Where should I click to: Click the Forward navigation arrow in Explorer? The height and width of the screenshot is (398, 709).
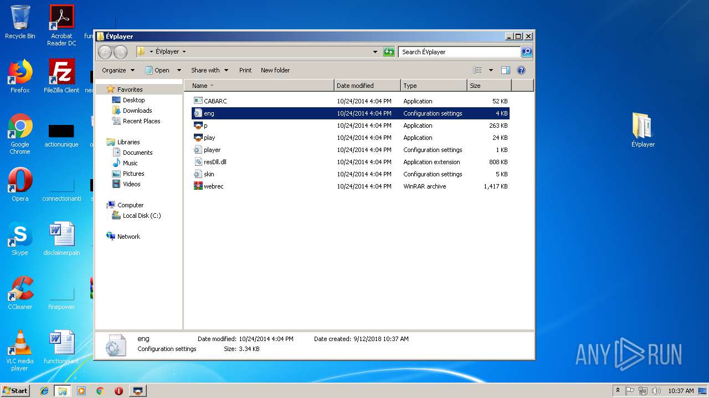click(x=120, y=52)
